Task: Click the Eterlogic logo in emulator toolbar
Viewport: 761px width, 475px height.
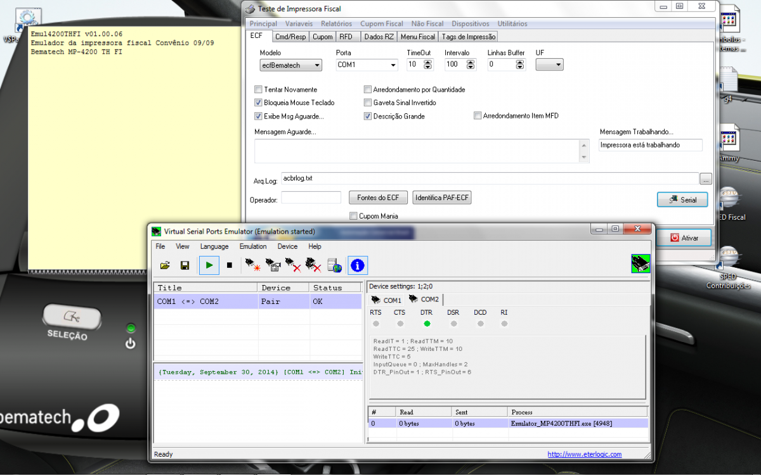Action: (641, 263)
